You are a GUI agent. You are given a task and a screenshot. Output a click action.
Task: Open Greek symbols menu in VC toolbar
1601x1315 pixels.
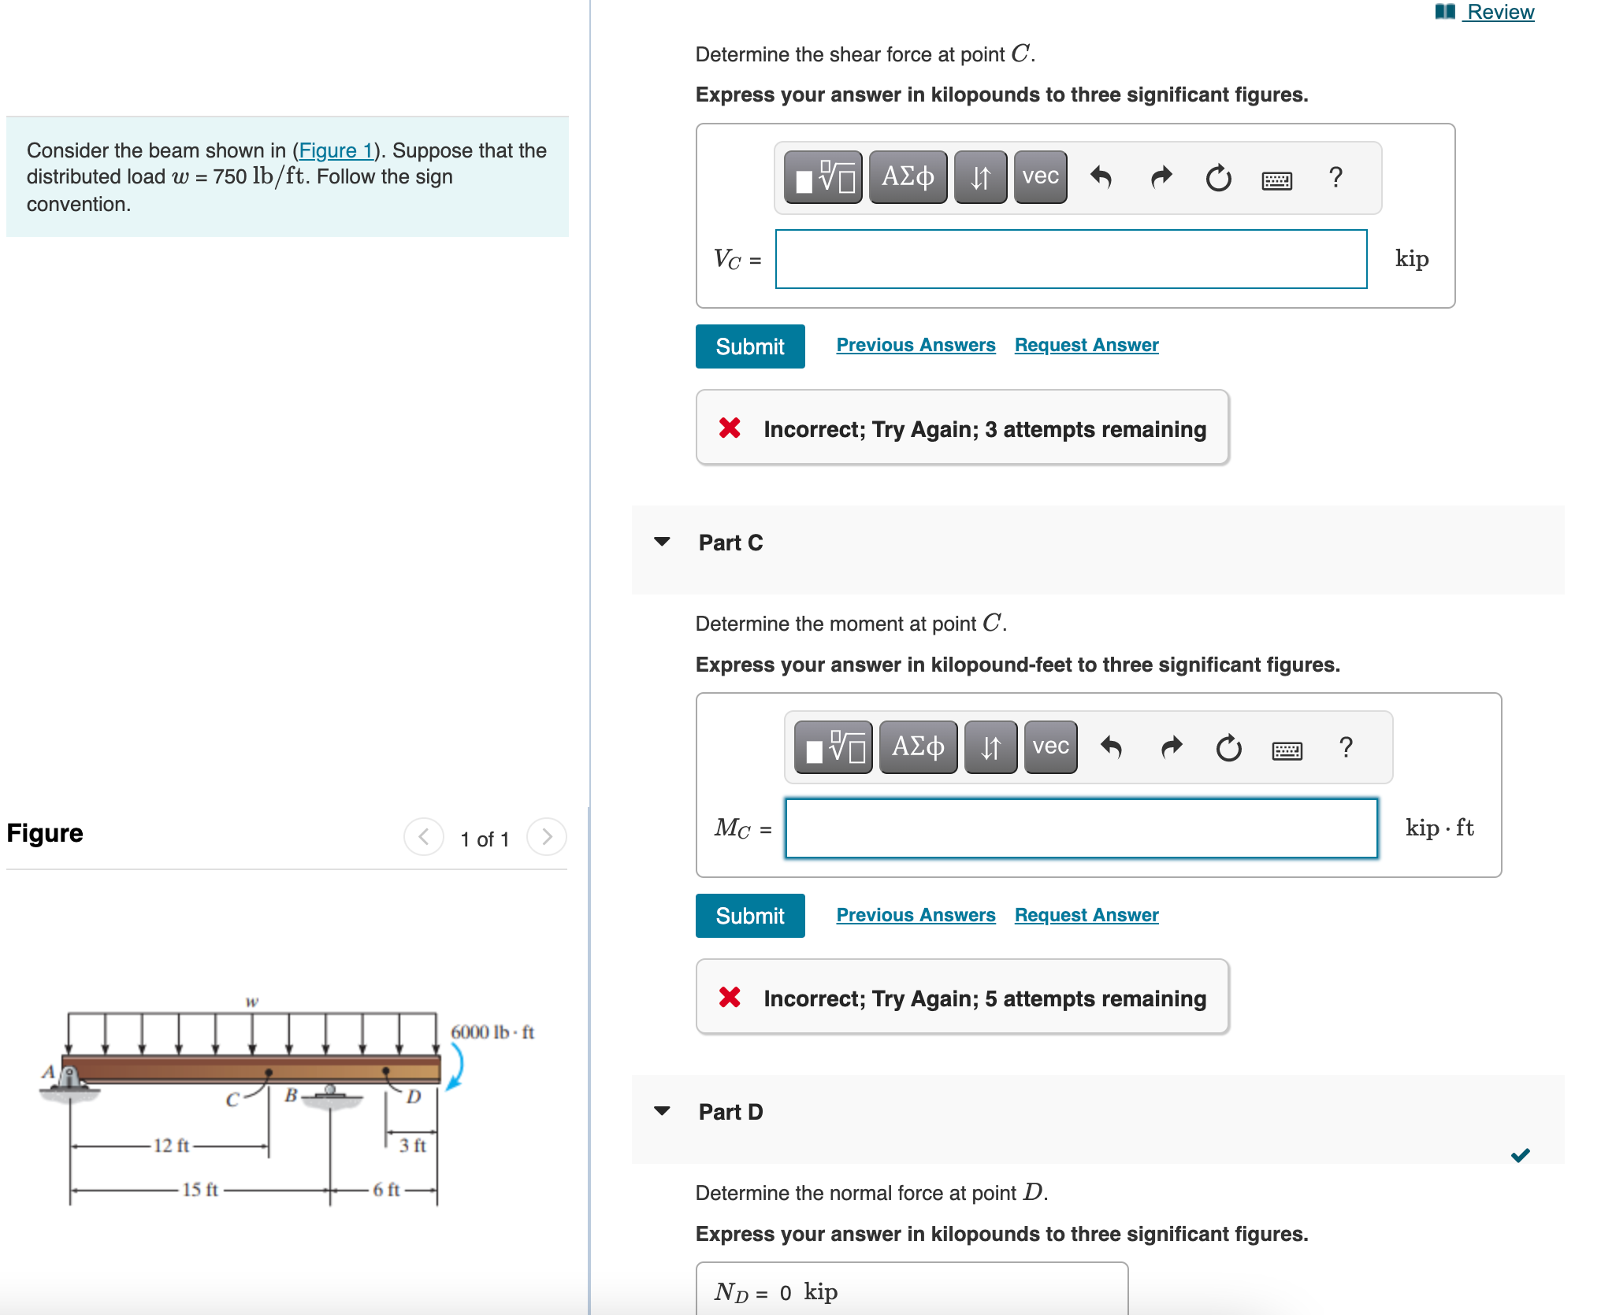[908, 177]
